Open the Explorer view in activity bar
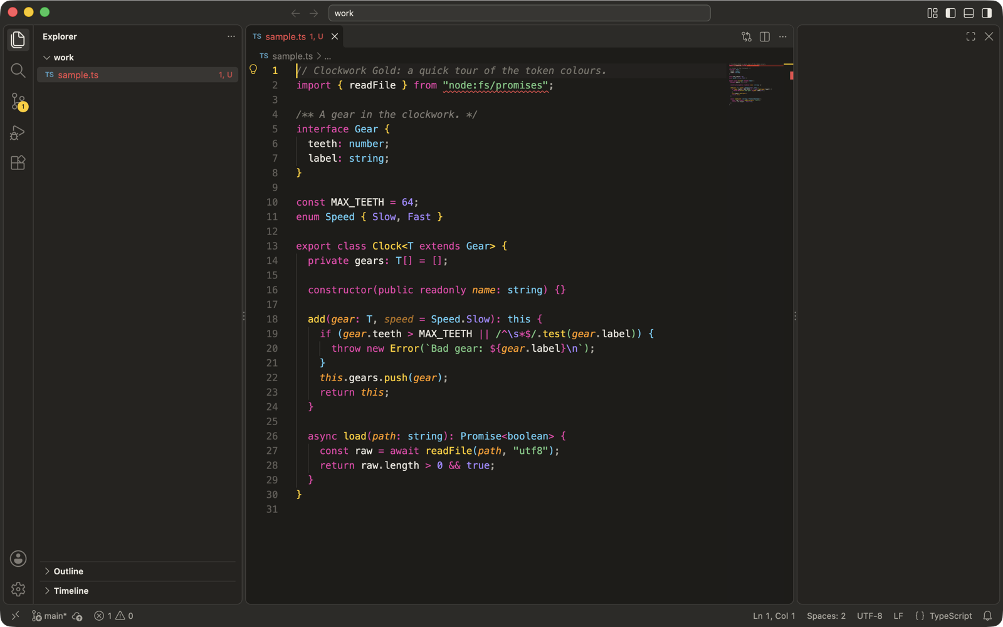This screenshot has width=1003, height=627. tap(18, 40)
